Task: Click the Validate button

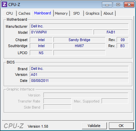Action: tap(94, 126)
